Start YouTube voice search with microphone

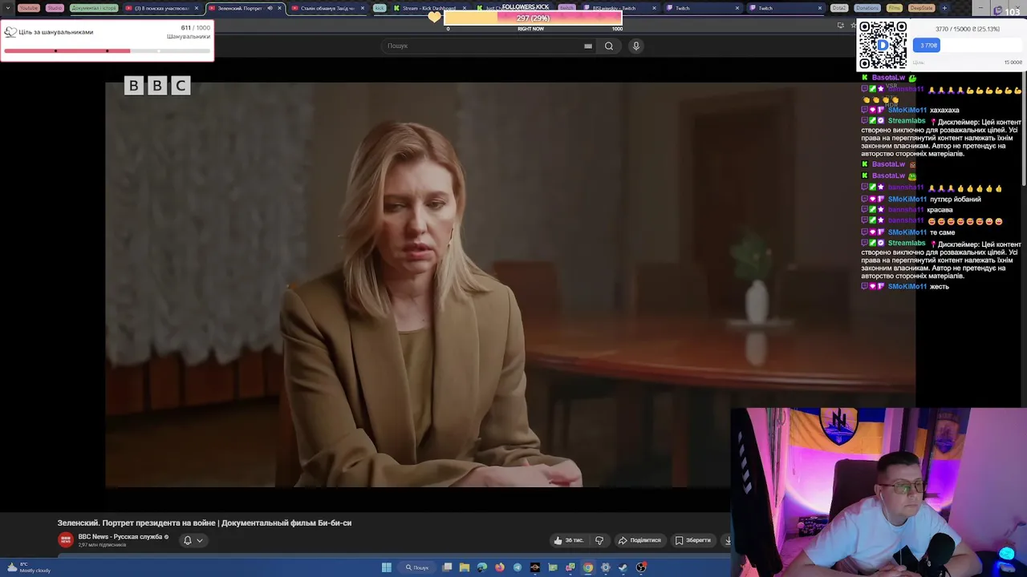click(x=636, y=46)
